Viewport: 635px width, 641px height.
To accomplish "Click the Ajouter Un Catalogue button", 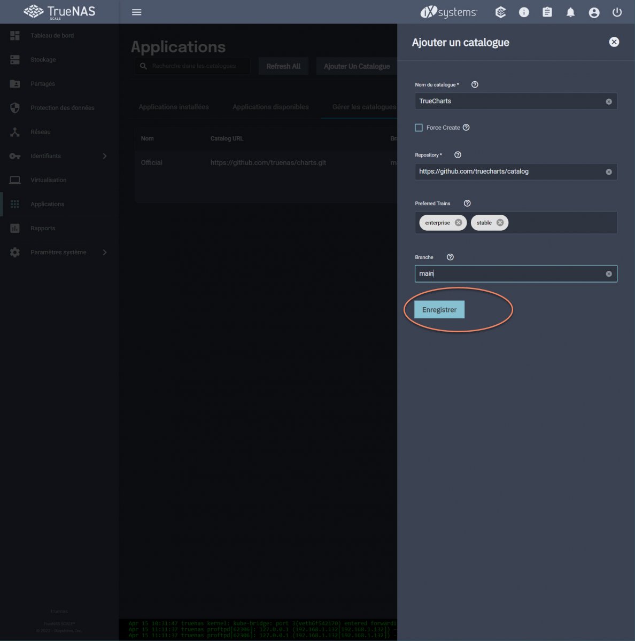I will click(357, 66).
